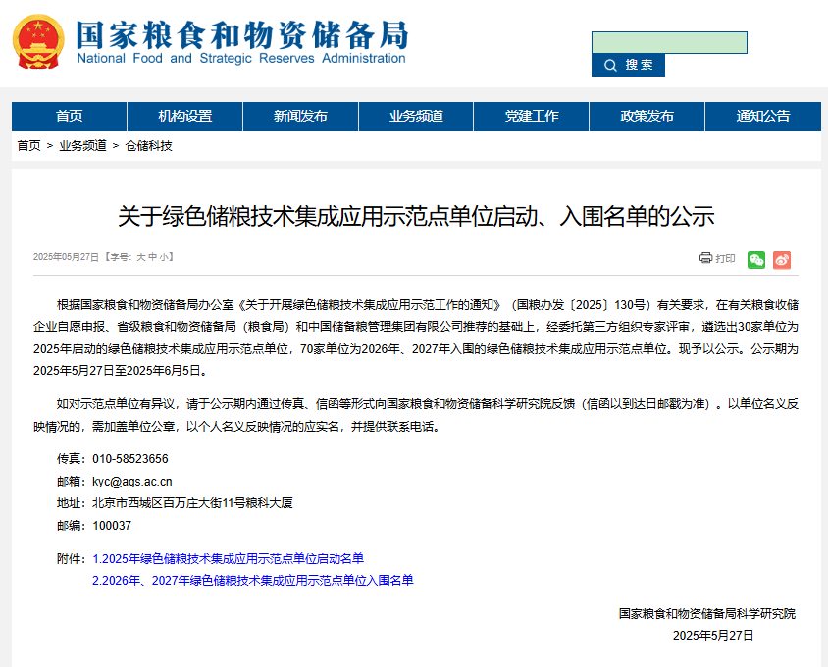The height and width of the screenshot is (667, 828).
Task: Click 仓储科技 breadcrumb link
Action: [148, 145]
